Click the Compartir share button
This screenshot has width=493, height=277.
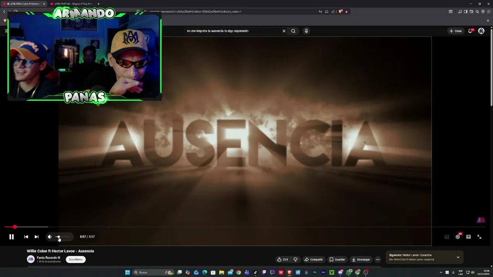[314, 259]
